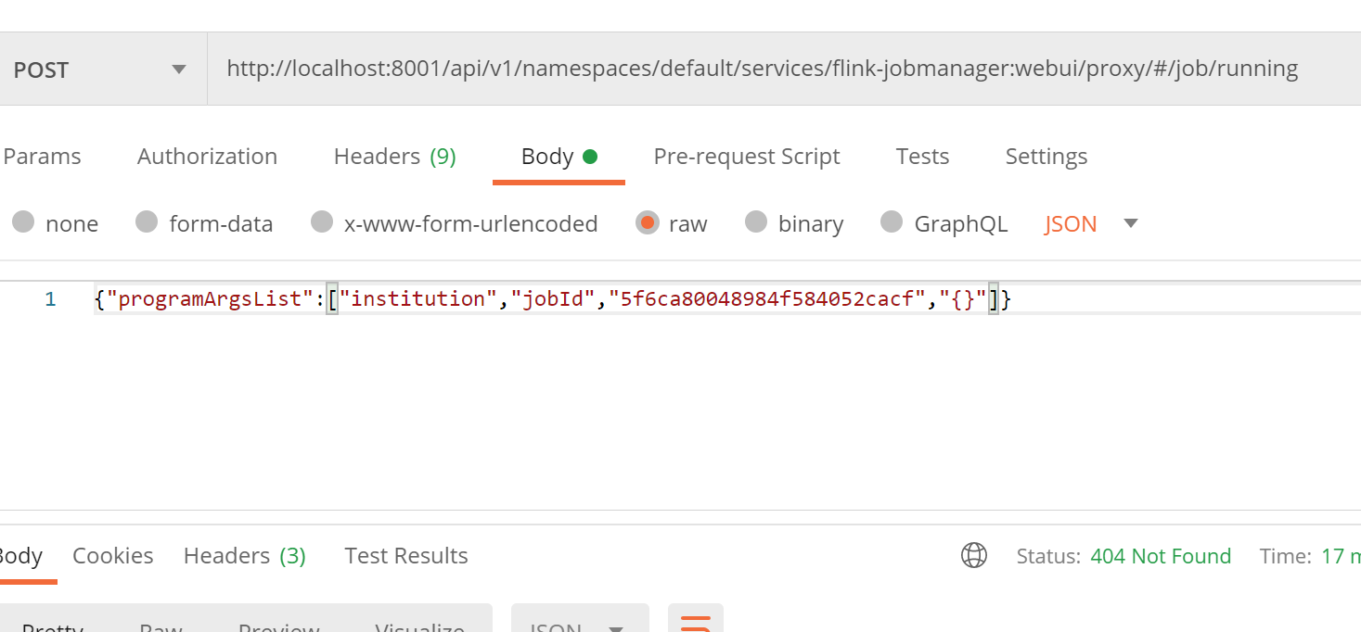Open the Params tab
Image resolution: width=1361 pixels, height=632 pixels.
pos(42,157)
